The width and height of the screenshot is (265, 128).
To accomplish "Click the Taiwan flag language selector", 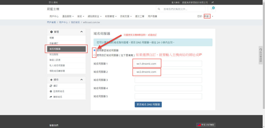I will [199, 125].
